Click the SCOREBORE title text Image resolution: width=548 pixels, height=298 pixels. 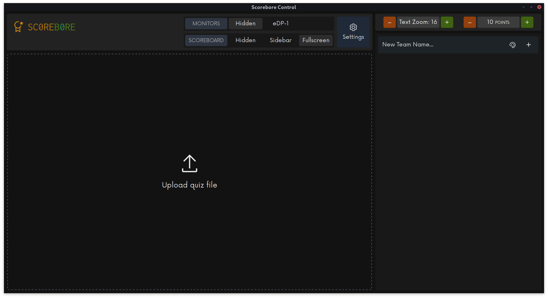(51, 27)
